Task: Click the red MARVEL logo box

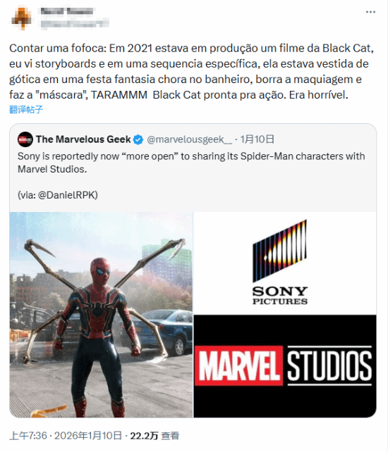Action: [x=238, y=366]
